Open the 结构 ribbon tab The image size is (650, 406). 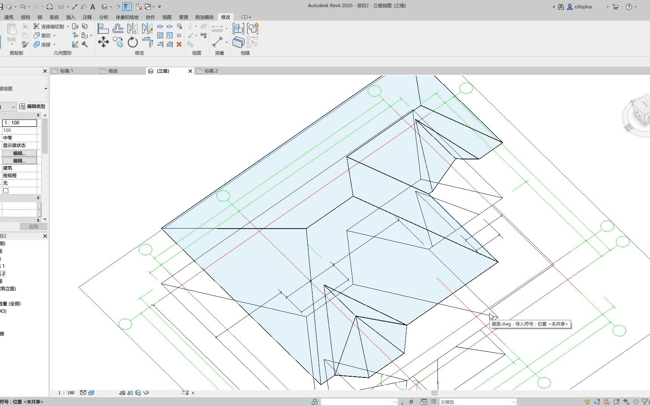26,17
